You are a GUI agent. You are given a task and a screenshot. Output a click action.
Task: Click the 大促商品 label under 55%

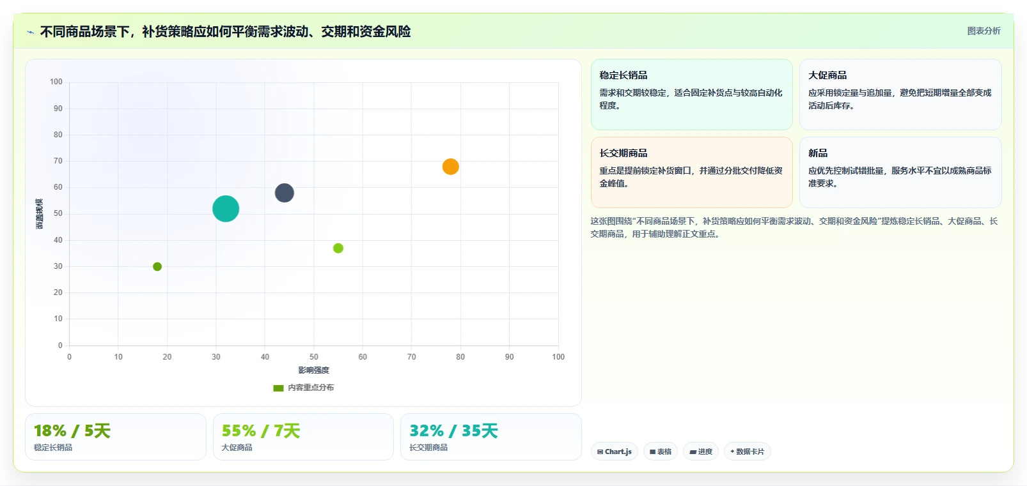[237, 448]
